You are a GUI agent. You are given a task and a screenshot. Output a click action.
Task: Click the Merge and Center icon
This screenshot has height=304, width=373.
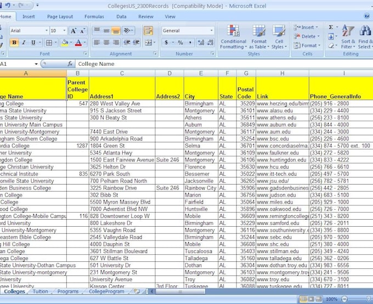tap(148, 43)
